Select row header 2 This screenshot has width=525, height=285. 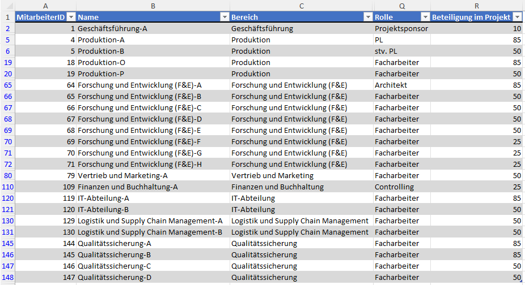(x=7, y=28)
